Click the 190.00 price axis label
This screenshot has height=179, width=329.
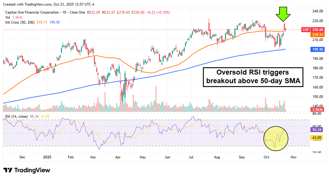(318, 59)
